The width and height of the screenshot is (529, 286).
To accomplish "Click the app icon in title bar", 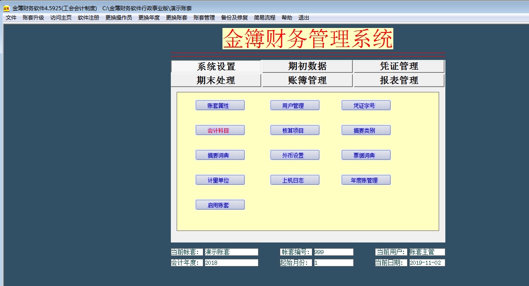I will coord(6,8).
